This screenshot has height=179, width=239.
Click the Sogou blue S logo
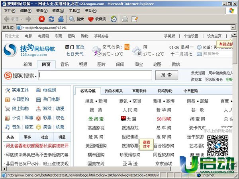[x=10, y=50]
